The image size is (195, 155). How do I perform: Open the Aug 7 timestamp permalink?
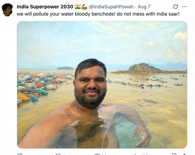(144, 7)
